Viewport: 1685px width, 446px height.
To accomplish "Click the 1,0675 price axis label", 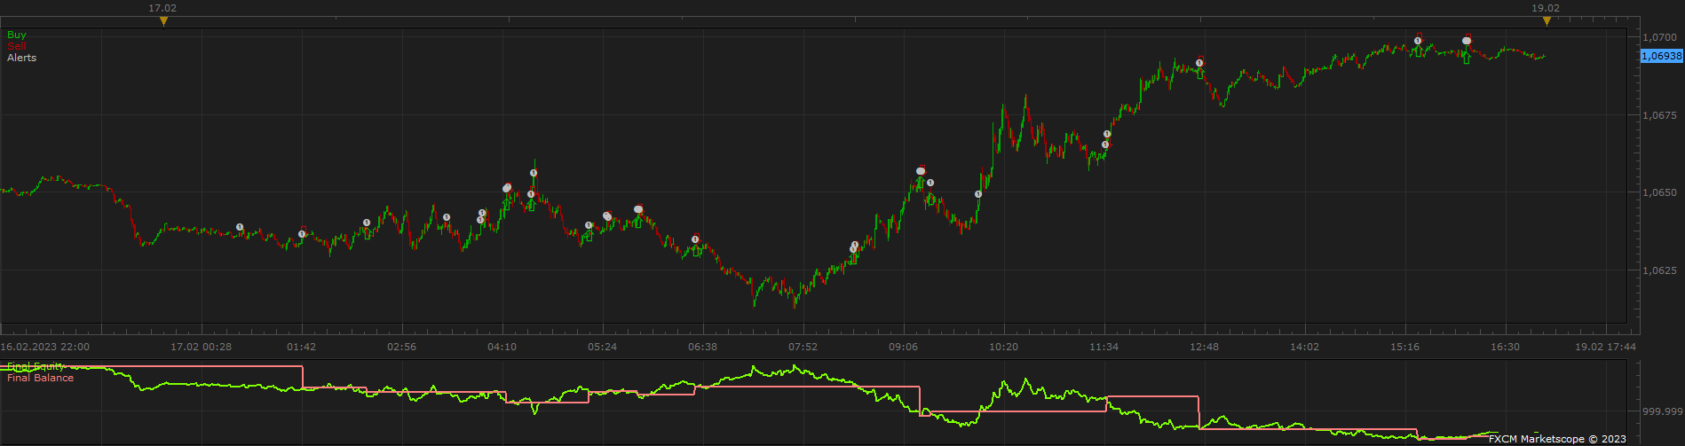I will [x=1659, y=115].
